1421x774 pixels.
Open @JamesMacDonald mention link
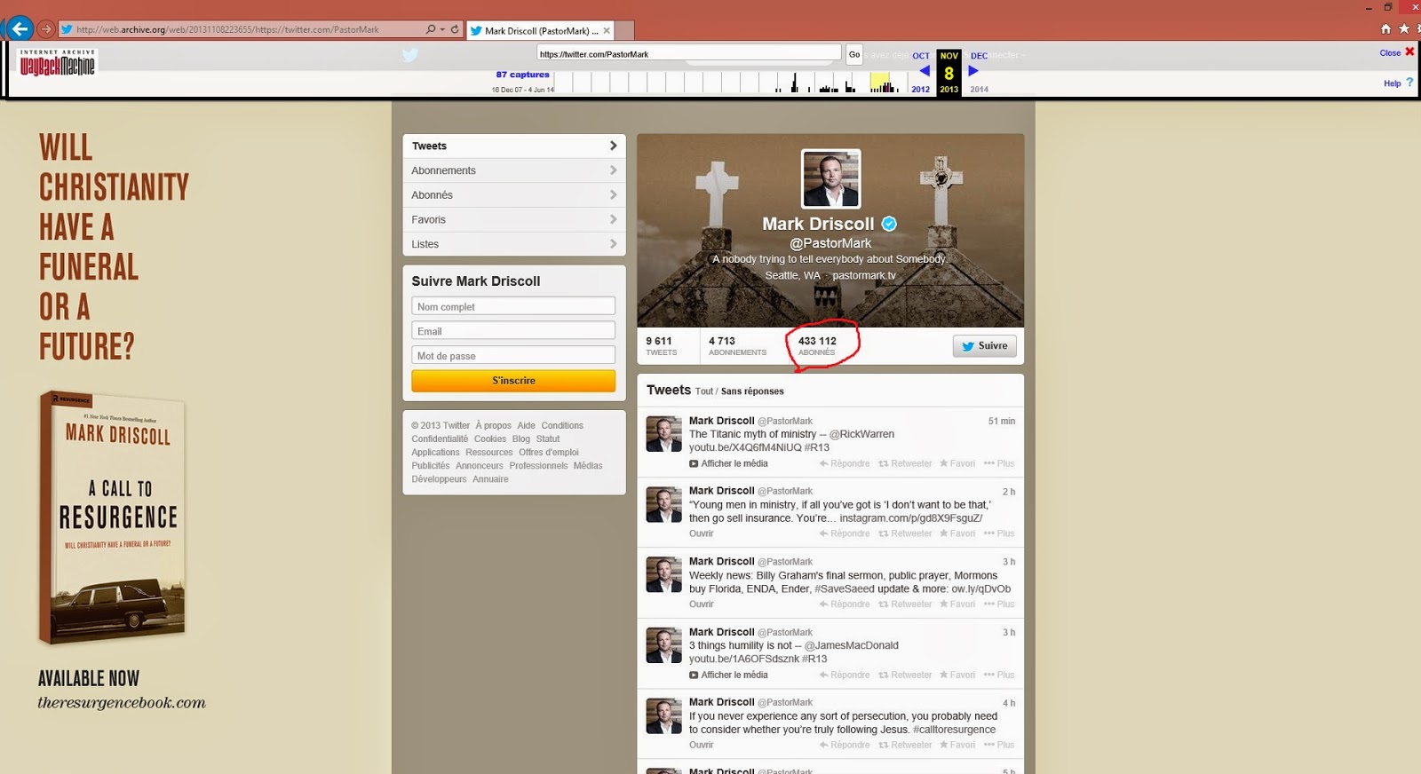(852, 645)
